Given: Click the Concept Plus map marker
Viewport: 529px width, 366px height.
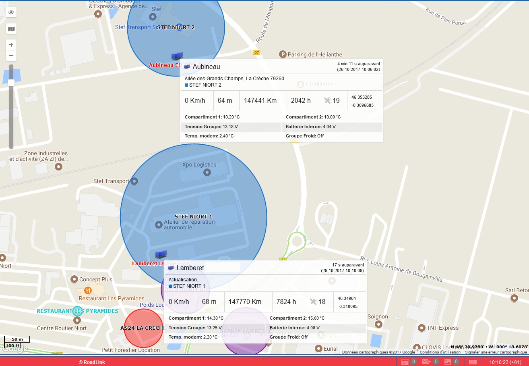Looking at the screenshot, I should pyautogui.click(x=74, y=279).
